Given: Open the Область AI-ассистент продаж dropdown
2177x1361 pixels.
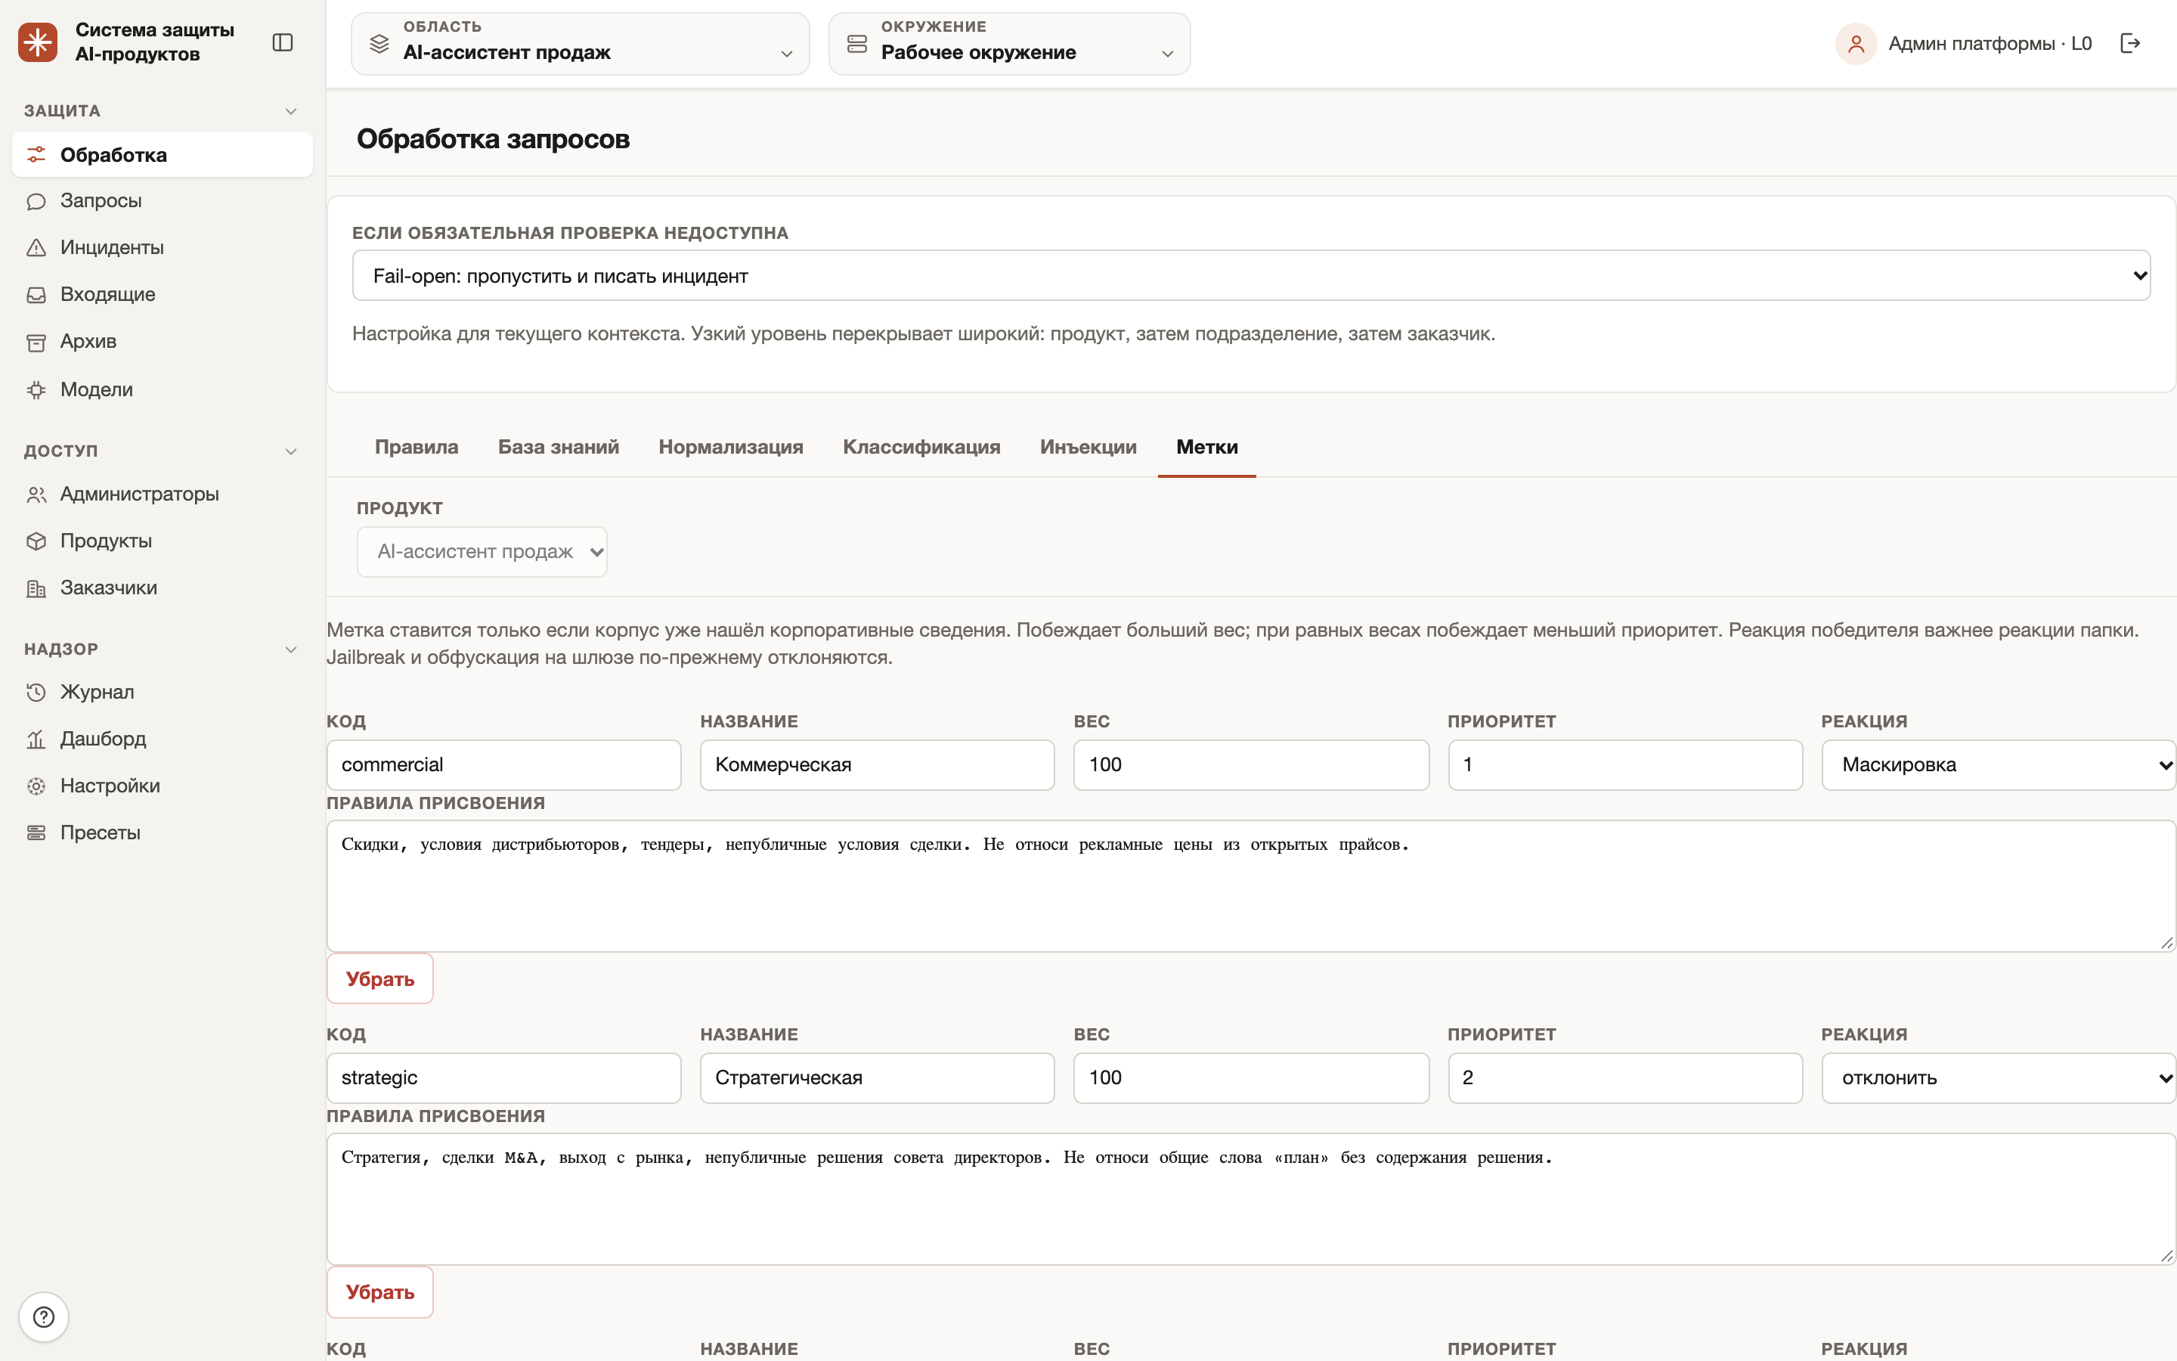Looking at the screenshot, I should tap(581, 43).
